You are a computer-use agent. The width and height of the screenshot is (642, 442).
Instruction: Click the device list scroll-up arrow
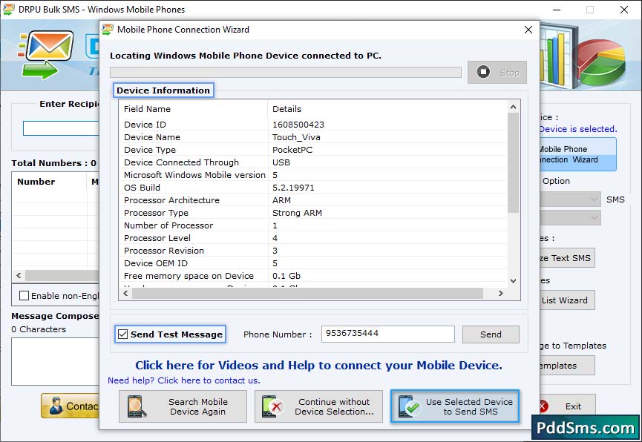coord(513,107)
